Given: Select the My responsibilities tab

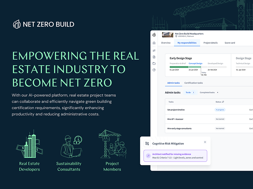Looking at the screenshot, I should pos(187,43).
